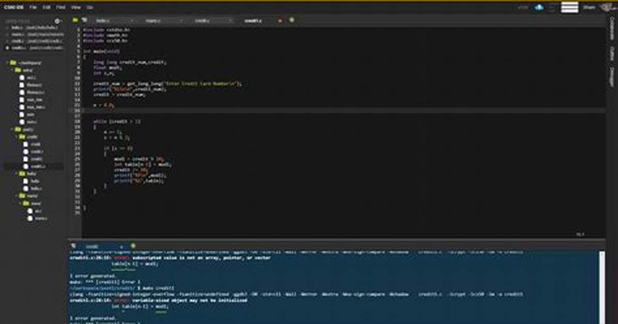Open the Edit menu
618x324 pixels.
pyautogui.click(x=47, y=7)
